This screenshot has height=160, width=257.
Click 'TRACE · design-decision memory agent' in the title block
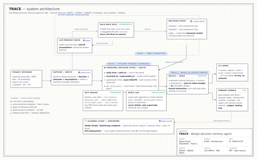coord(205,134)
